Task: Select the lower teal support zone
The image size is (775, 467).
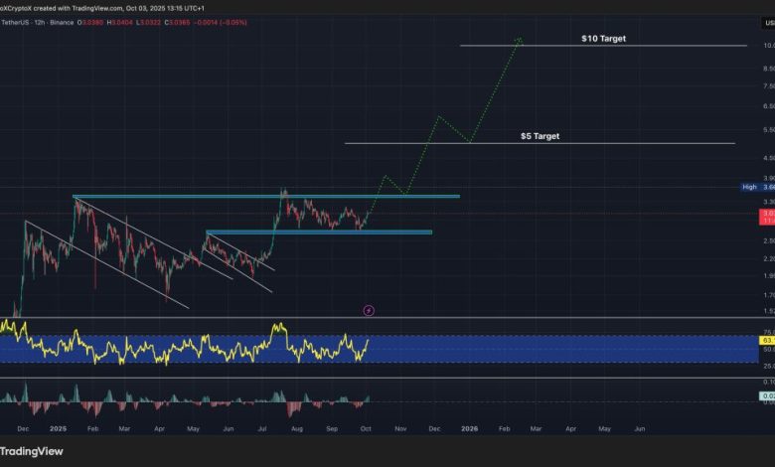Action: click(318, 232)
